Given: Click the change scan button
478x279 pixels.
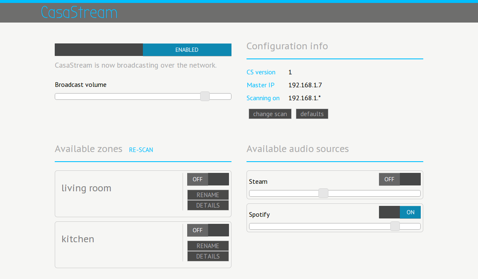Looking at the screenshot, I should pyautogui.click(x=270, y=114).
